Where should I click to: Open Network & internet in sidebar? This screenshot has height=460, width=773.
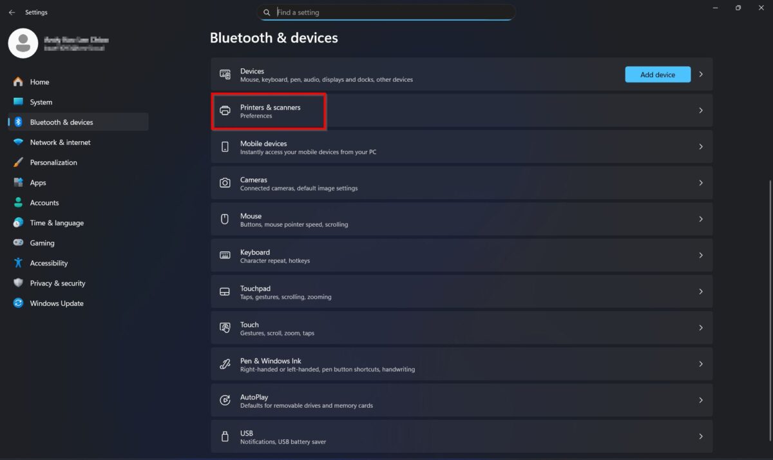click(x=60, y=142)
